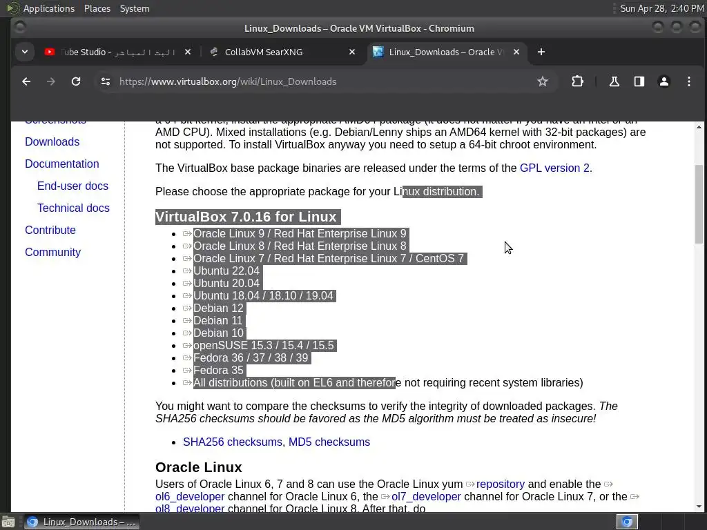This screenshot has width=707, height=530.
Task: Download openSUSE 15.3 / 15.4 / 15.5 package
Action: click(264, 345)
